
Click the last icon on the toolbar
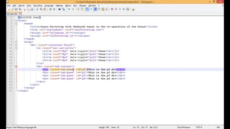click(x=133, y=9)
